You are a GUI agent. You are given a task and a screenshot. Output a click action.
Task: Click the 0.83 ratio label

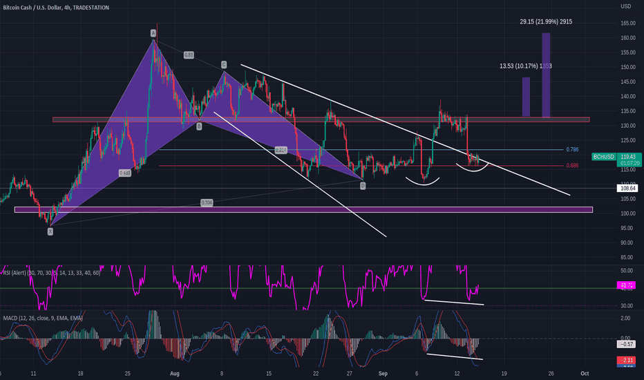(x=189, y=55)
